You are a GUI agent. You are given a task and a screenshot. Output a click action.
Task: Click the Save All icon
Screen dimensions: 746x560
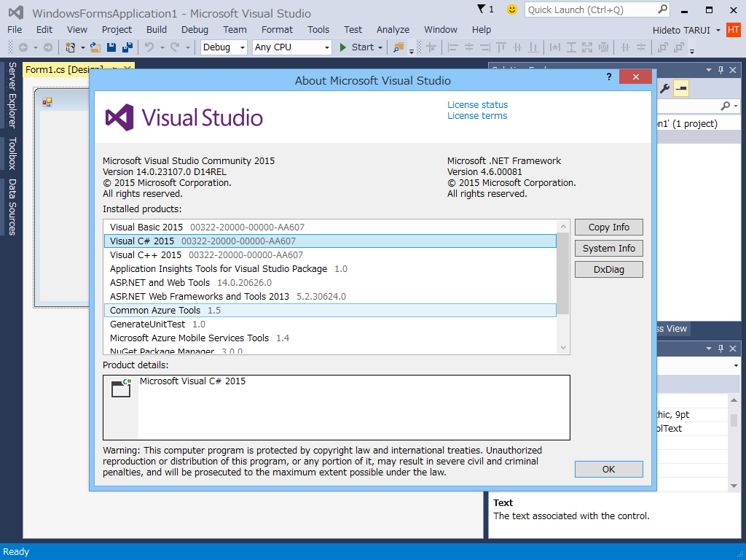point(127,47)
